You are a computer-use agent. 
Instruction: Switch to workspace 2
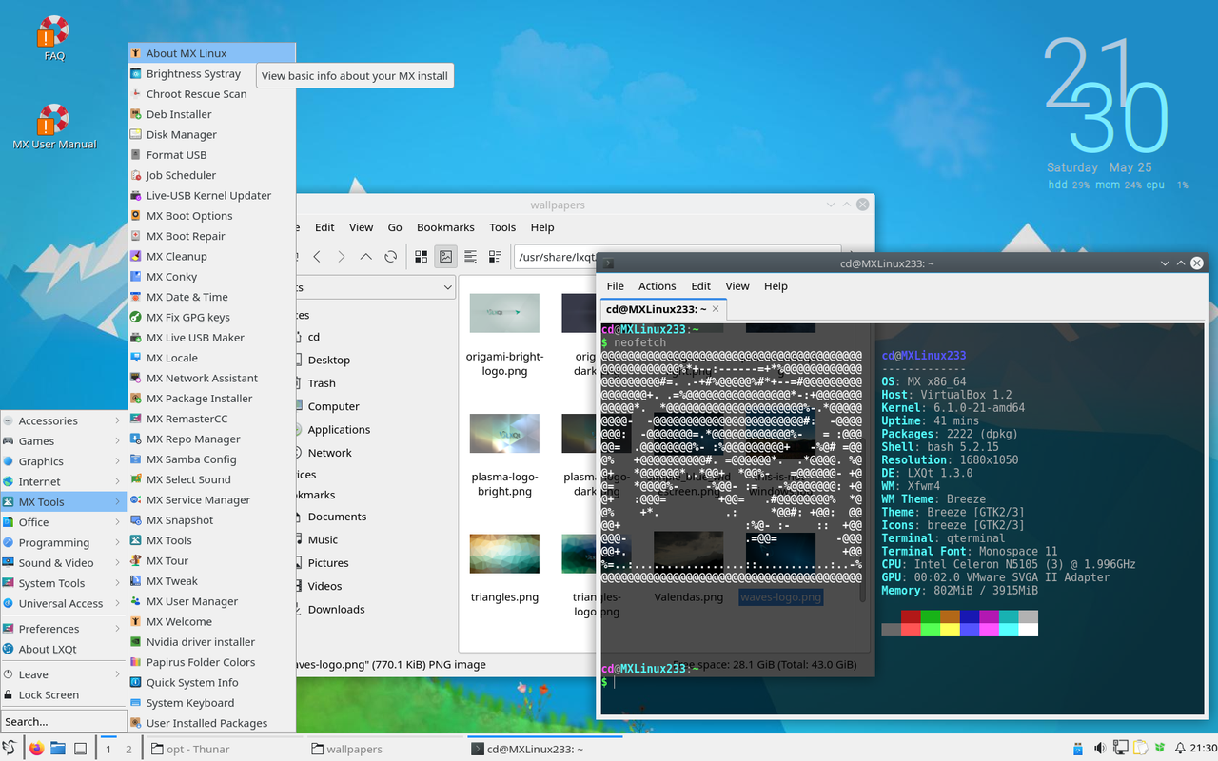coord(129,749)
